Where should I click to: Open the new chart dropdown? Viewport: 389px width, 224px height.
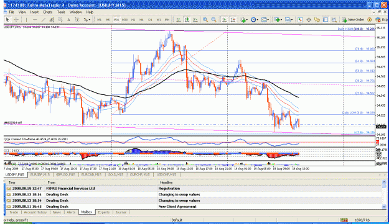(278, 19)
